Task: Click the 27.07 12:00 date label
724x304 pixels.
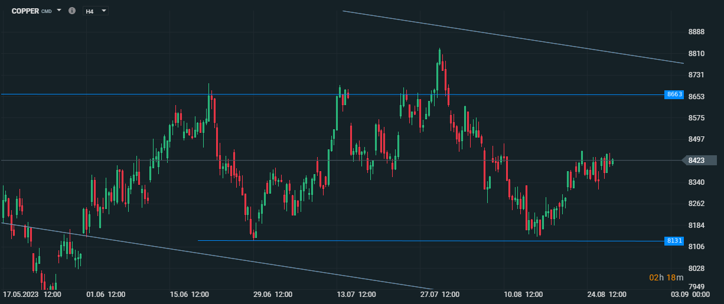Action: coord(441,294)
